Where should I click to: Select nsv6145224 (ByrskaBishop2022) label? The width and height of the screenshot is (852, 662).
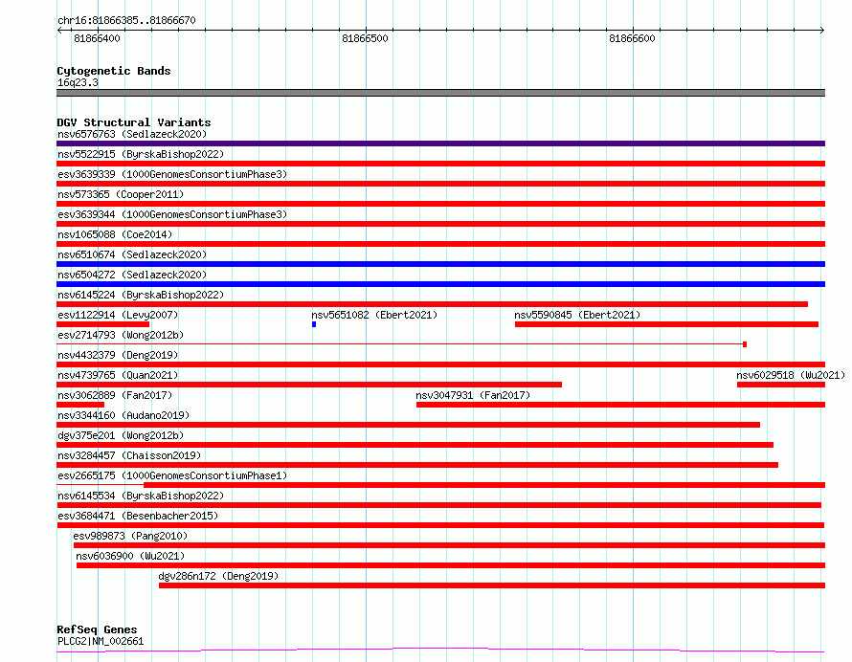pos(141,295)
